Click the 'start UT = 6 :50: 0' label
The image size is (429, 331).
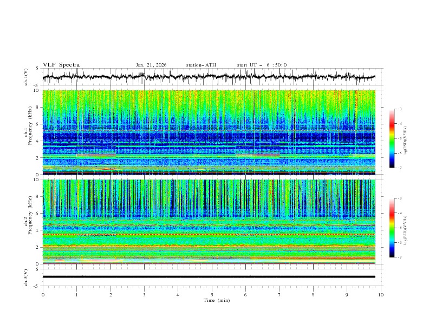coord(262,65)
